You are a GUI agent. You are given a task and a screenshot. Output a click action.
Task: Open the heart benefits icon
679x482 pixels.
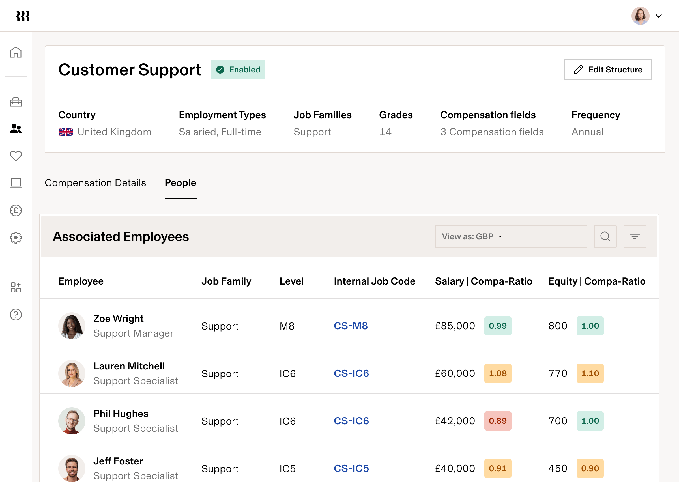coord(16,156)
